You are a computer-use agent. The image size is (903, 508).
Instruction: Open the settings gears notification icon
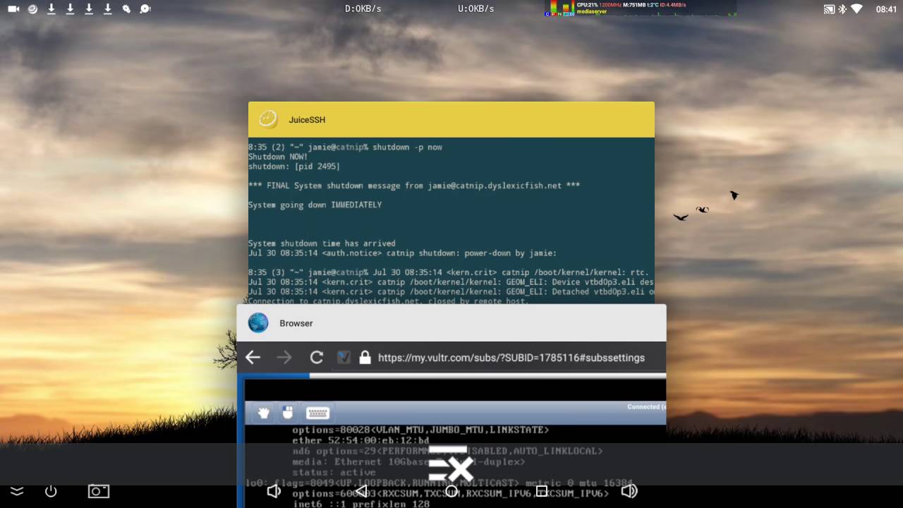coord(126,9)
